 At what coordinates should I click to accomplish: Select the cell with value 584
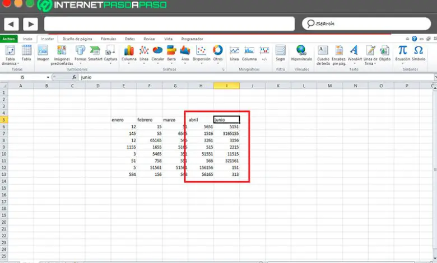pos(123,175)
